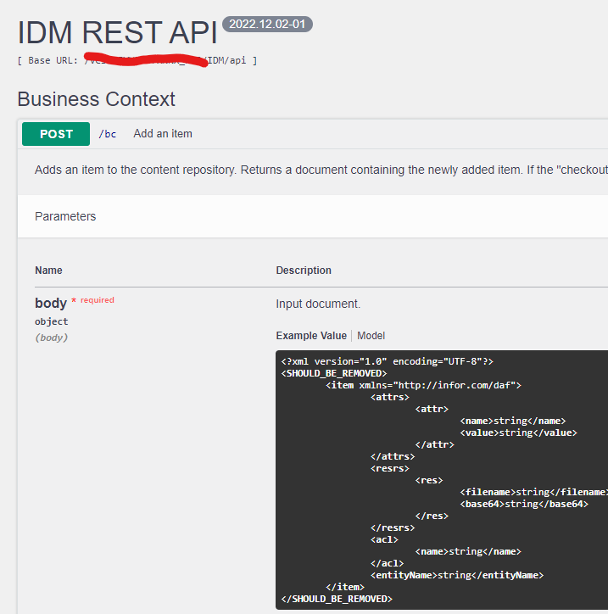Screen dimensions: 608x614
Task: Click the <base64>string</base64> line
Action: click(x=524, y=504)
